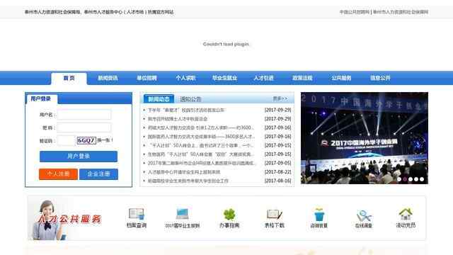
Task: Open the 生物医药 "千人计划" headline
Action: tap(201, 154)
